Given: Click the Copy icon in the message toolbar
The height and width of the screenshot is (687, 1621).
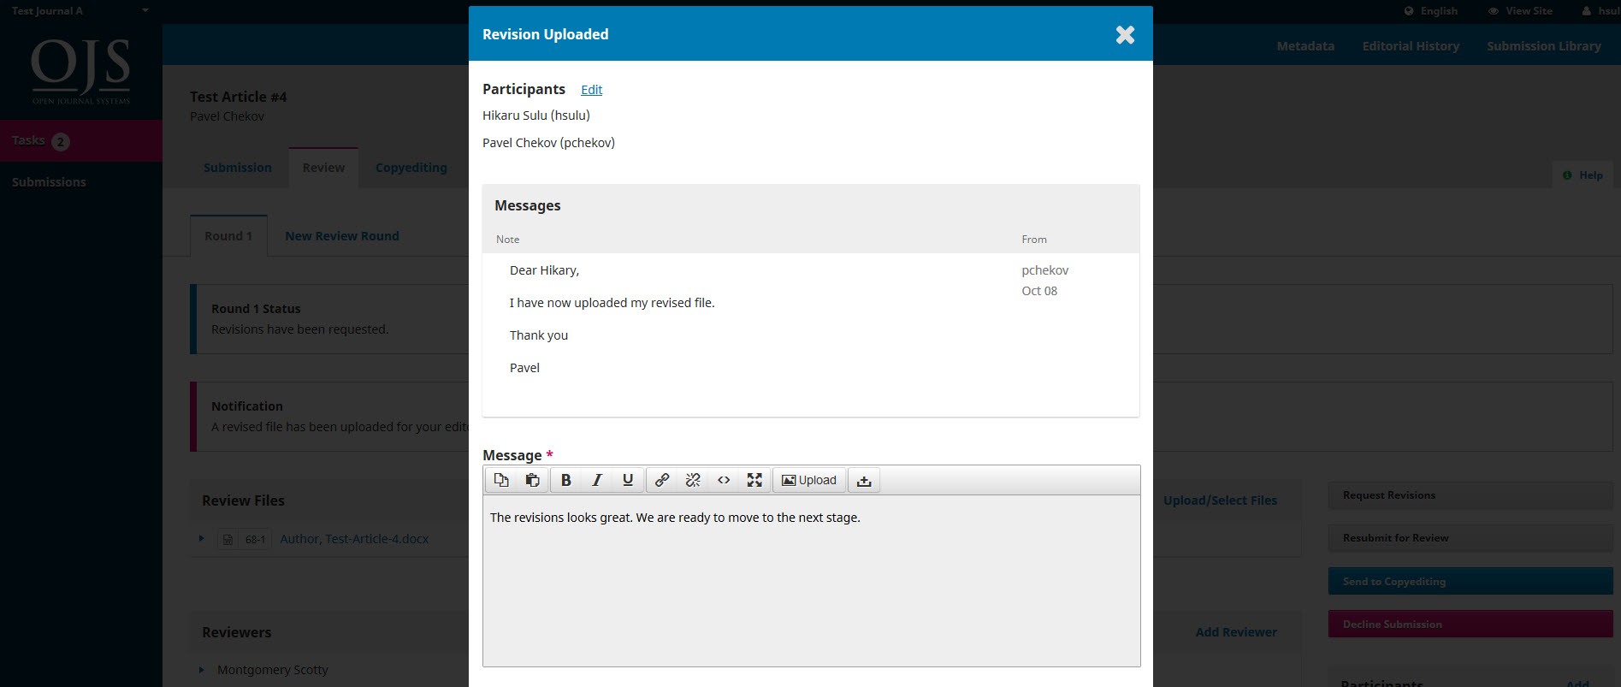Looking at the screenshot, I should [x=501, y=480].
